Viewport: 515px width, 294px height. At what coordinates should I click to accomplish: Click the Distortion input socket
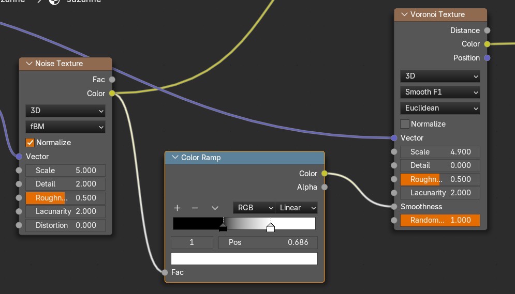point(19,225)
